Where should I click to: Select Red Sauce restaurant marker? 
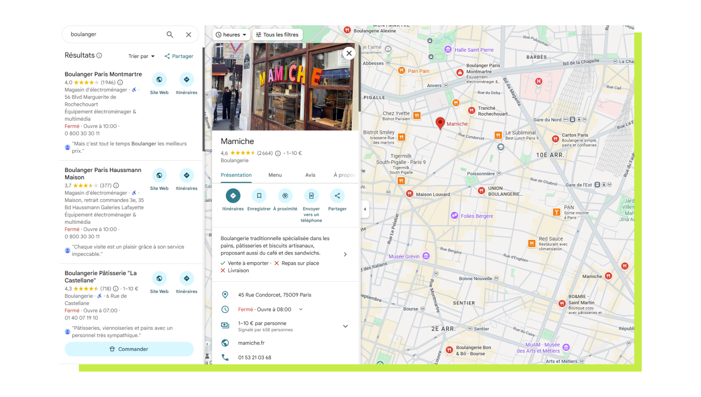[x=532, y=244]
